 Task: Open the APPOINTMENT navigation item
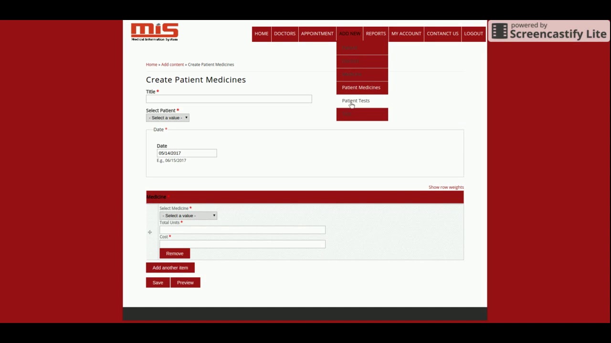317,34
